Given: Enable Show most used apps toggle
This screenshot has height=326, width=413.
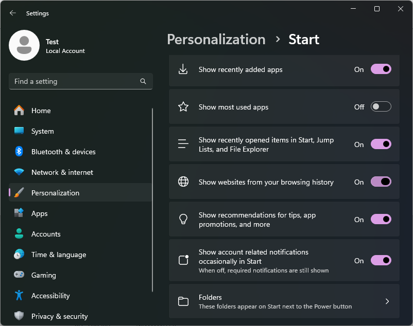Looking at the screenshot, I should (381, 106).
